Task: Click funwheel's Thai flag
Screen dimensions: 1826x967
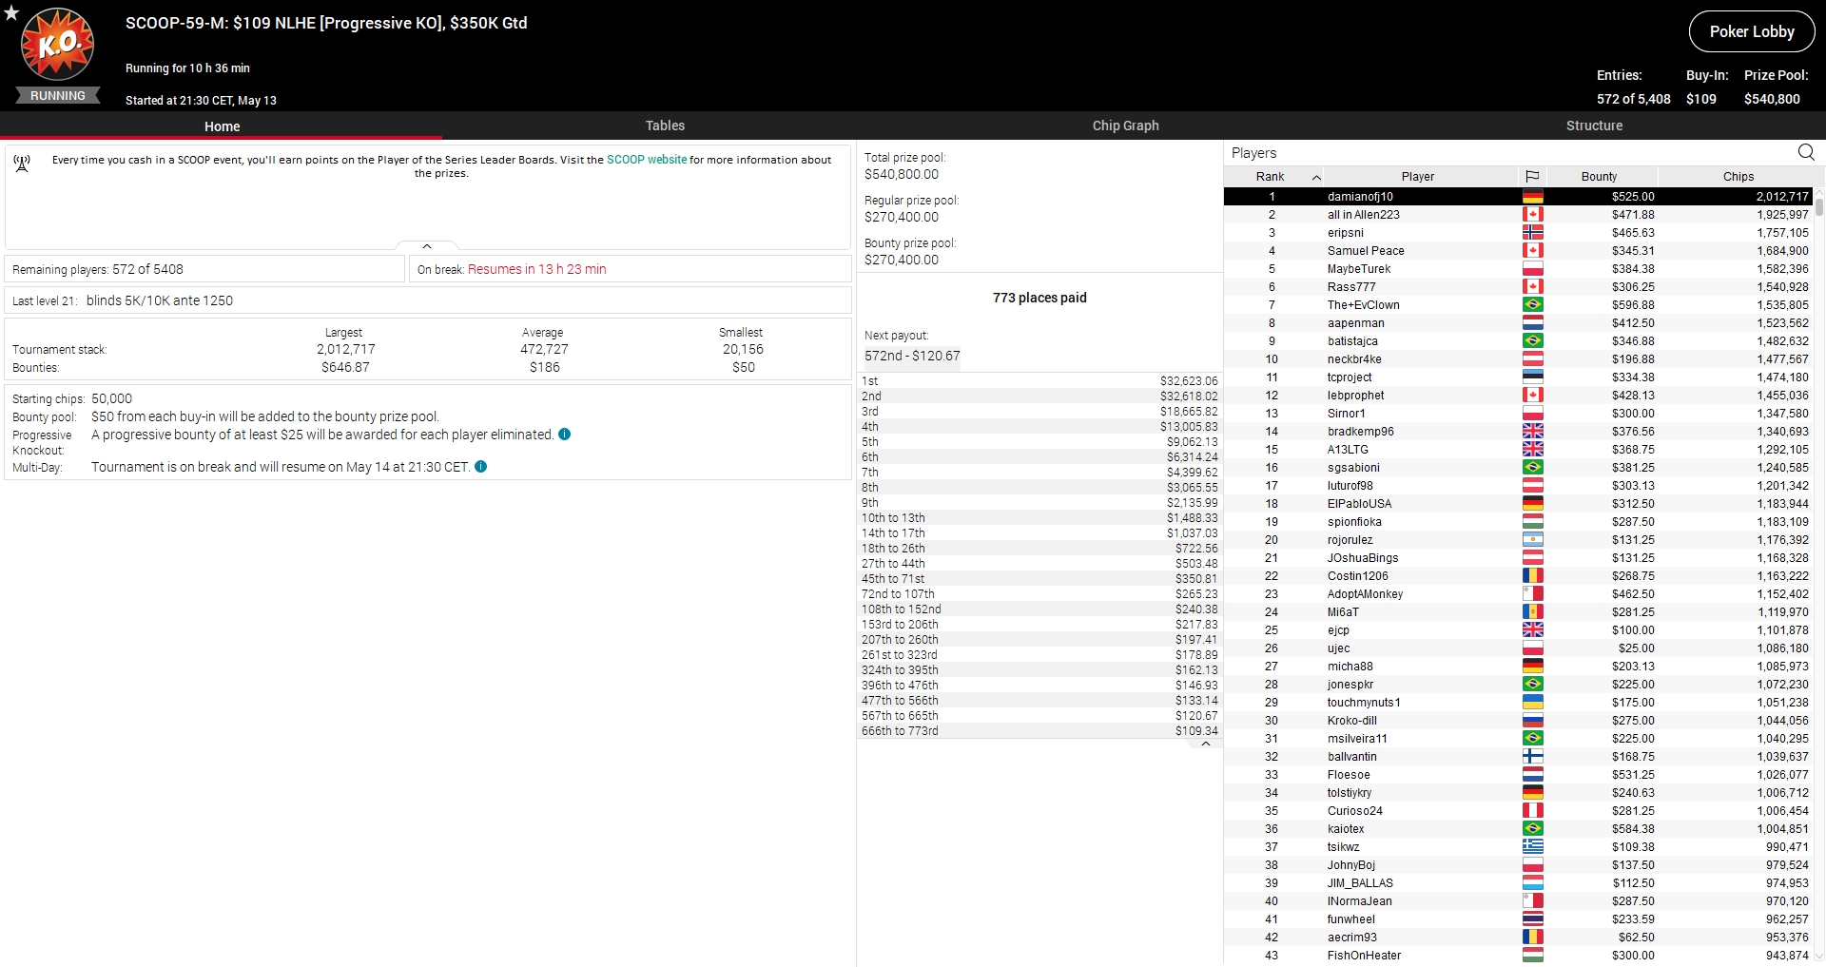Action: tap(1532, 919)
